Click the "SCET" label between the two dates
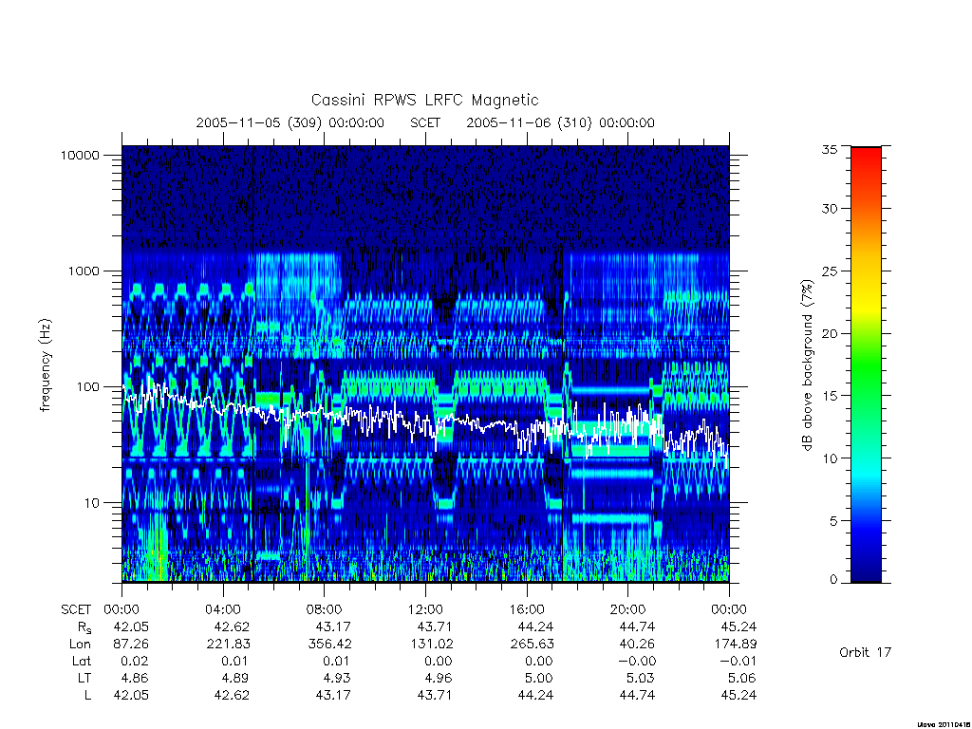The height and width of the screenshot is (729, 972). [425, 122]
